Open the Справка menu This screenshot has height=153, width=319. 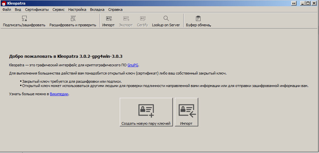[x=115, y=10]
